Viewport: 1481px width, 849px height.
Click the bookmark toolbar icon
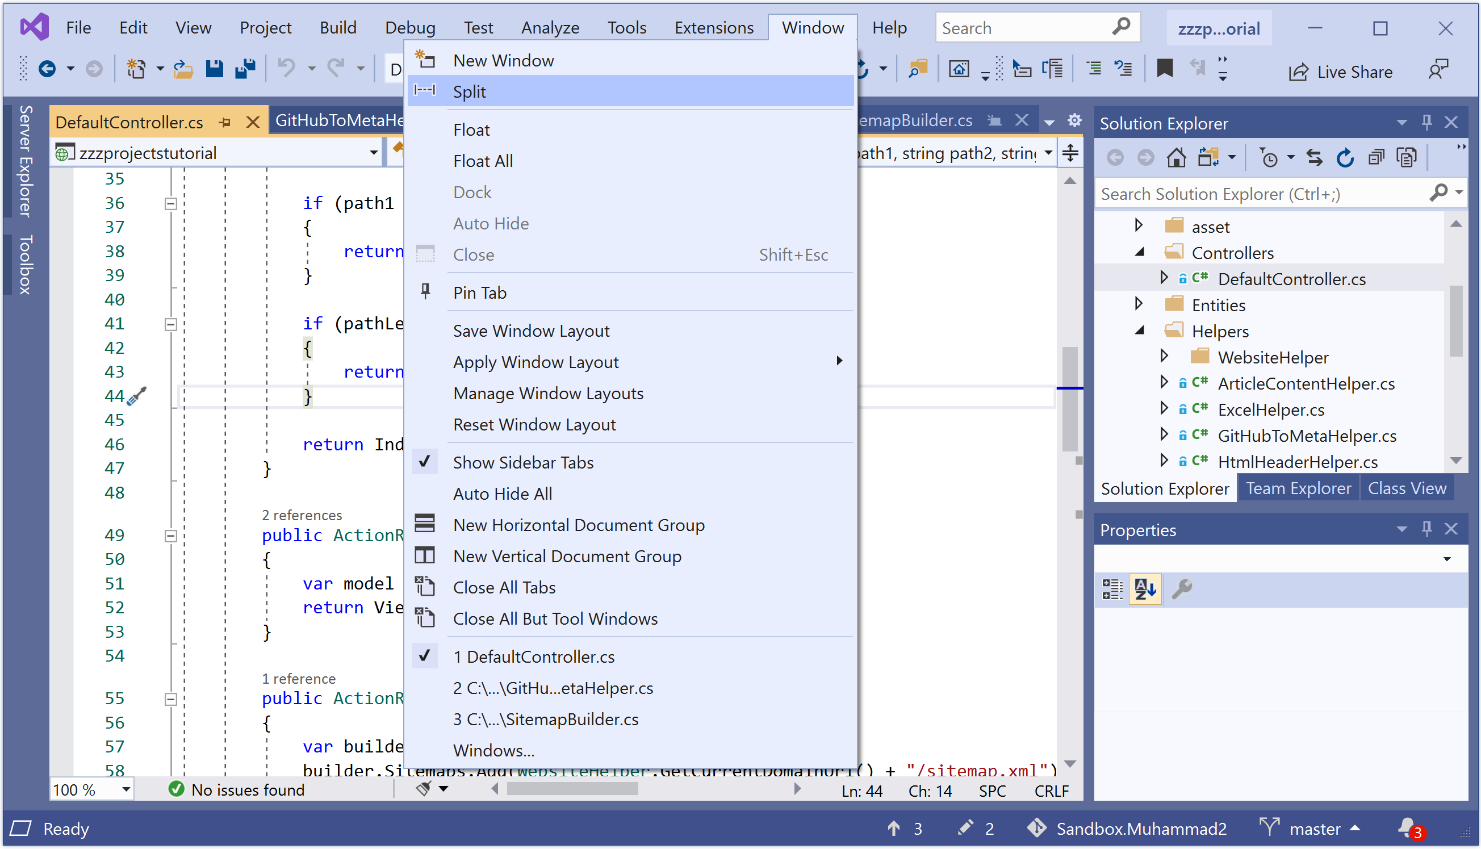[1164, 69]
